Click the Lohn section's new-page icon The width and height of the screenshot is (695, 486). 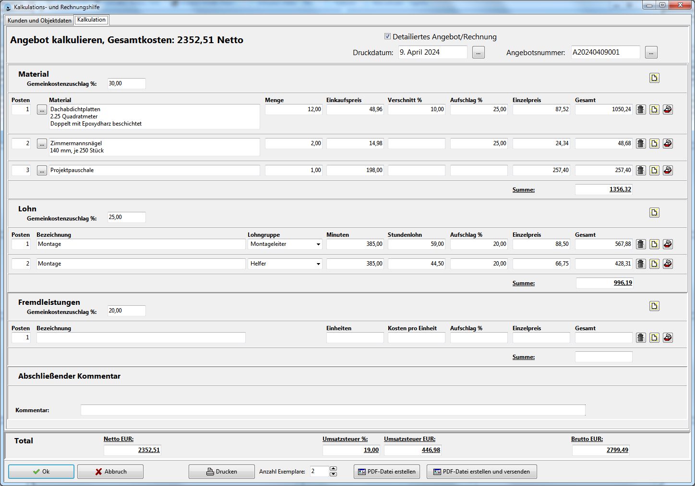pyautogui.click(x=654, y=212)
